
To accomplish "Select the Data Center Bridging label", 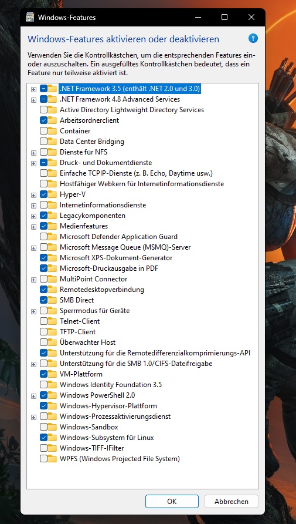I will 91,142.
